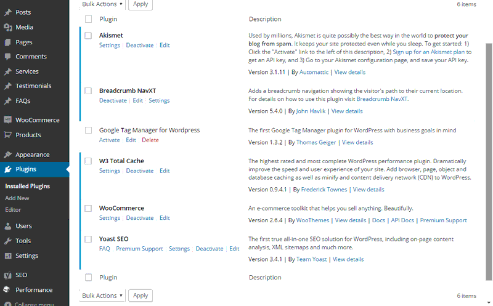
Task: Click the Tools wrench icon
Action: click(8, 241)
